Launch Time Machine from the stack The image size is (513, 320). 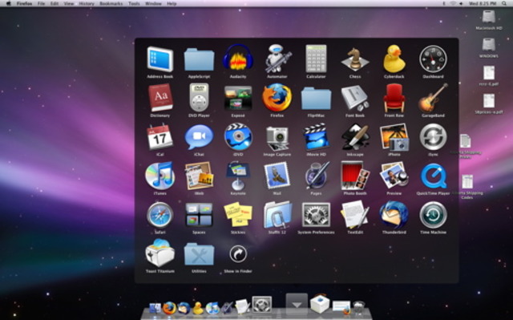[433, 215]
